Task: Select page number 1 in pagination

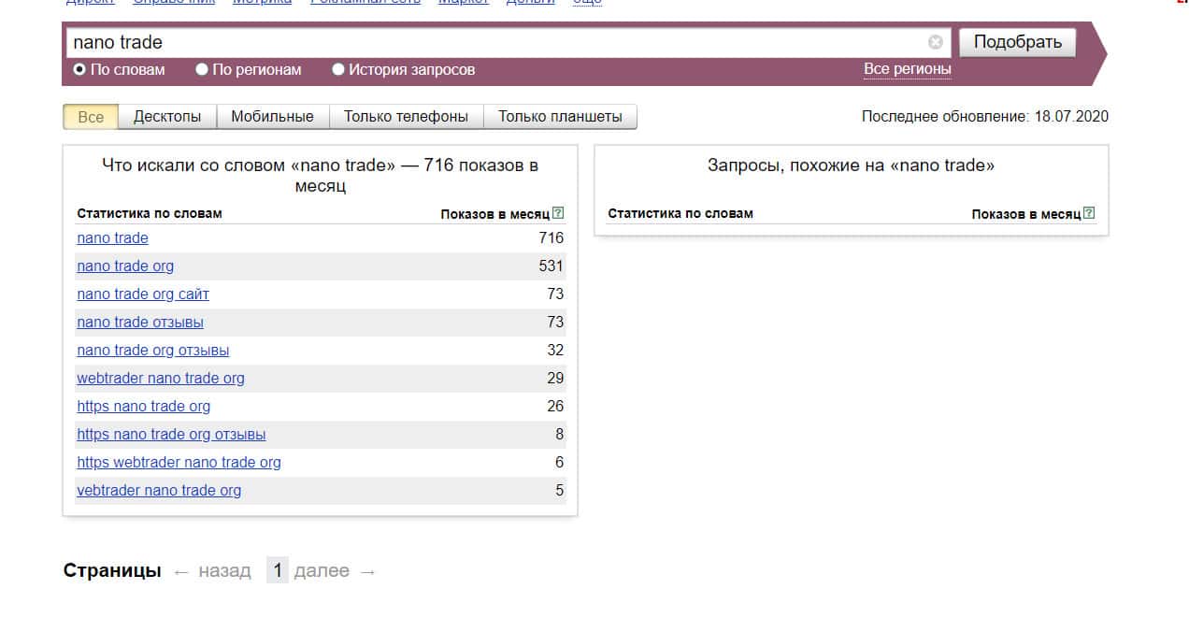Action: click(278, 570)
